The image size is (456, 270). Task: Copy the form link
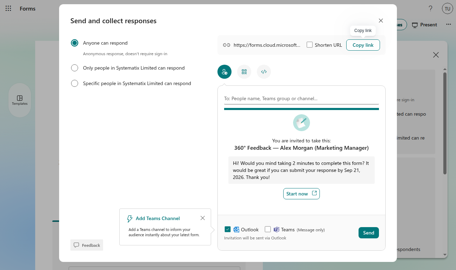coord(363,45)
